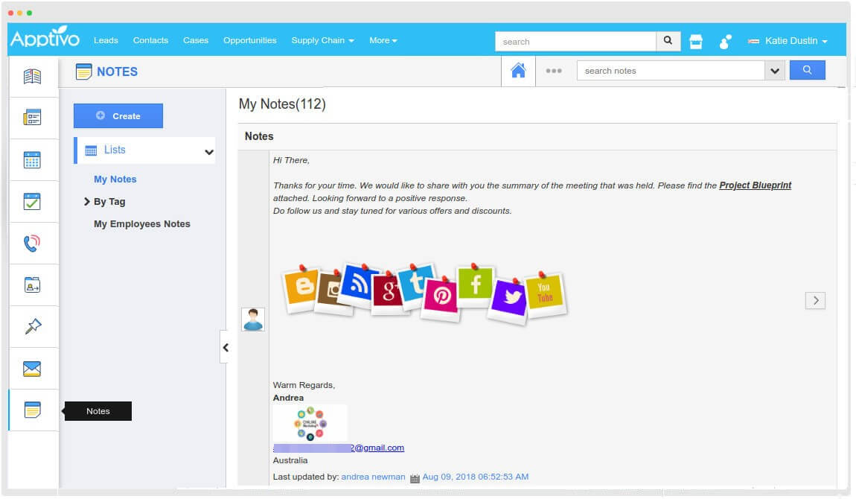Select My Employees Notes

tap(142, 224)
